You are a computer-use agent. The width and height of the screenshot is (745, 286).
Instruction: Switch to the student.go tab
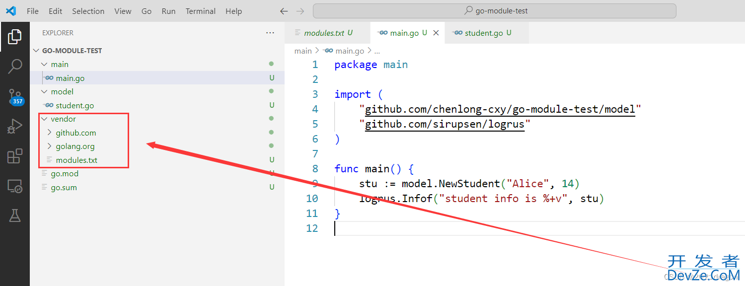[x=487, y=33]
